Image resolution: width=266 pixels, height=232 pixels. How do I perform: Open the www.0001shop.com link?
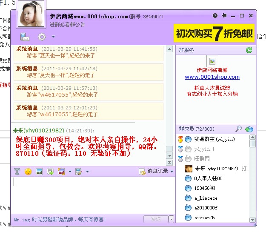[x=212, y=77]
